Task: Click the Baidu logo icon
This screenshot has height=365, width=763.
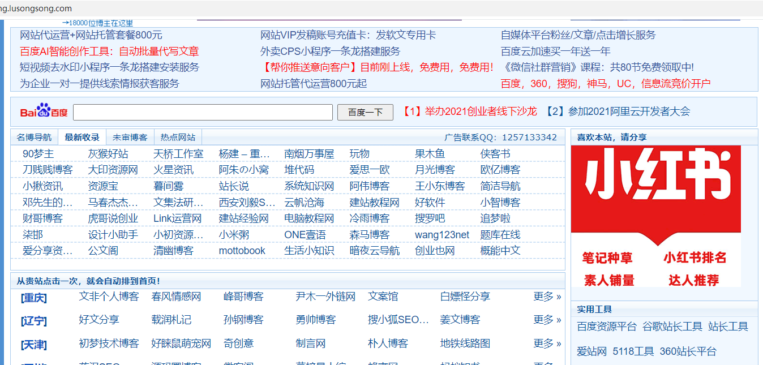Action: click(44, 111)
